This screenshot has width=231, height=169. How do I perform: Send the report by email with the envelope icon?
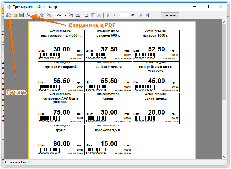pos(34,15)
